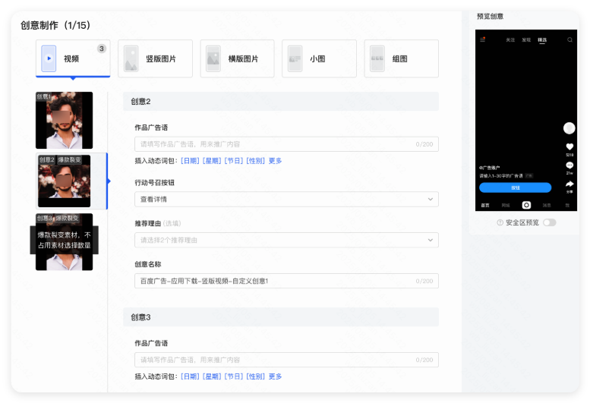Image resolution: width=590 pixels, height=403 pixels.
Task: Click the camera icon in preview bottom bar
Action: [526, 205]
